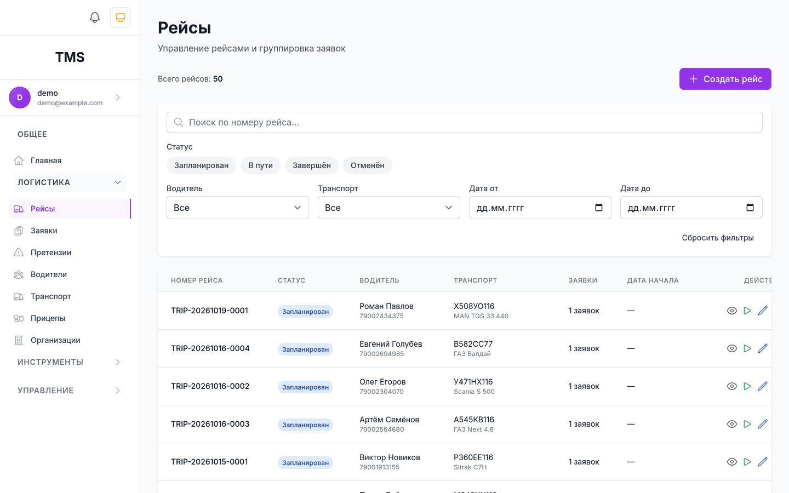The height and width of the screenshot is (493, 789).
Task: Open the Транспорт filter dropdown
Action: (x=389, y=208)
